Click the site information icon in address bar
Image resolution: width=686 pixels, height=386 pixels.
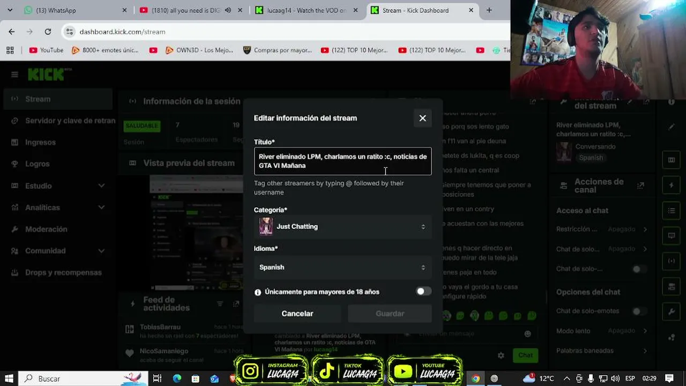tap(69, 32)
